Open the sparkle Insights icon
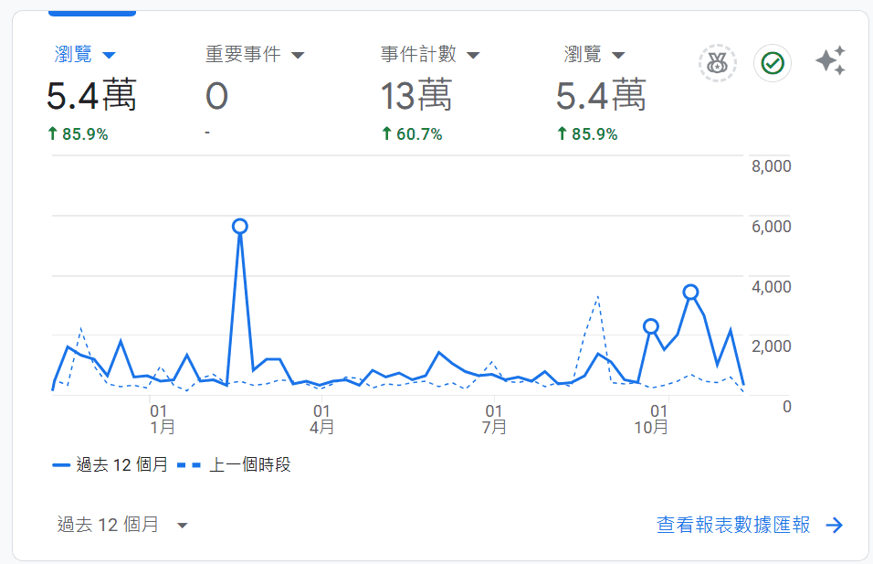This screenshot has height=564, width=873. point(830,62)
